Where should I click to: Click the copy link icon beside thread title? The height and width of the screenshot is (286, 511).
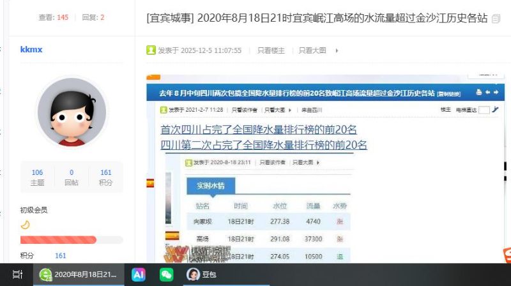(x=496, y=19)
